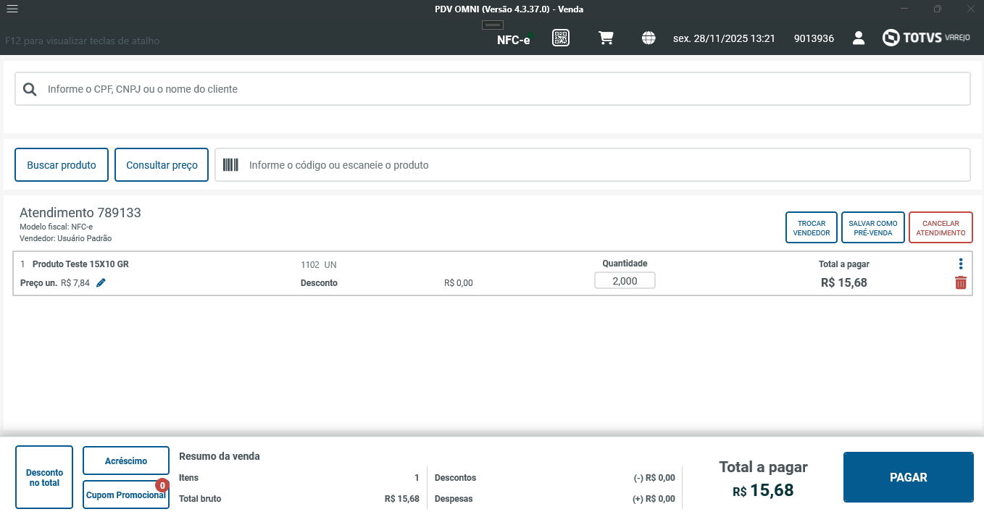
Task: Minimize the PDV OMNI window
Action: click(904, 9)
